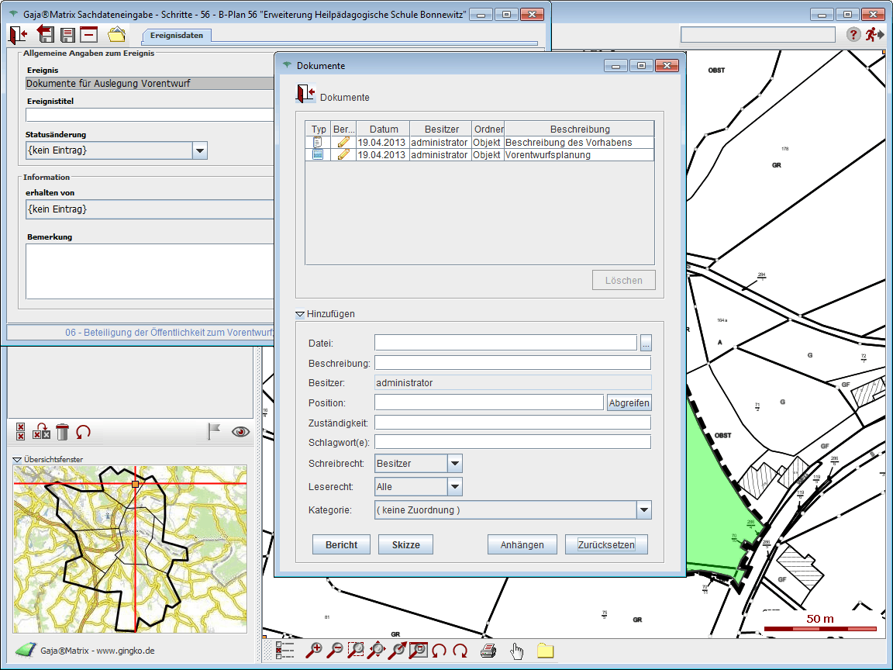Click the trash can delete icon
The width and height of the screenshot is (893, 670).
[x=63, y=432]
